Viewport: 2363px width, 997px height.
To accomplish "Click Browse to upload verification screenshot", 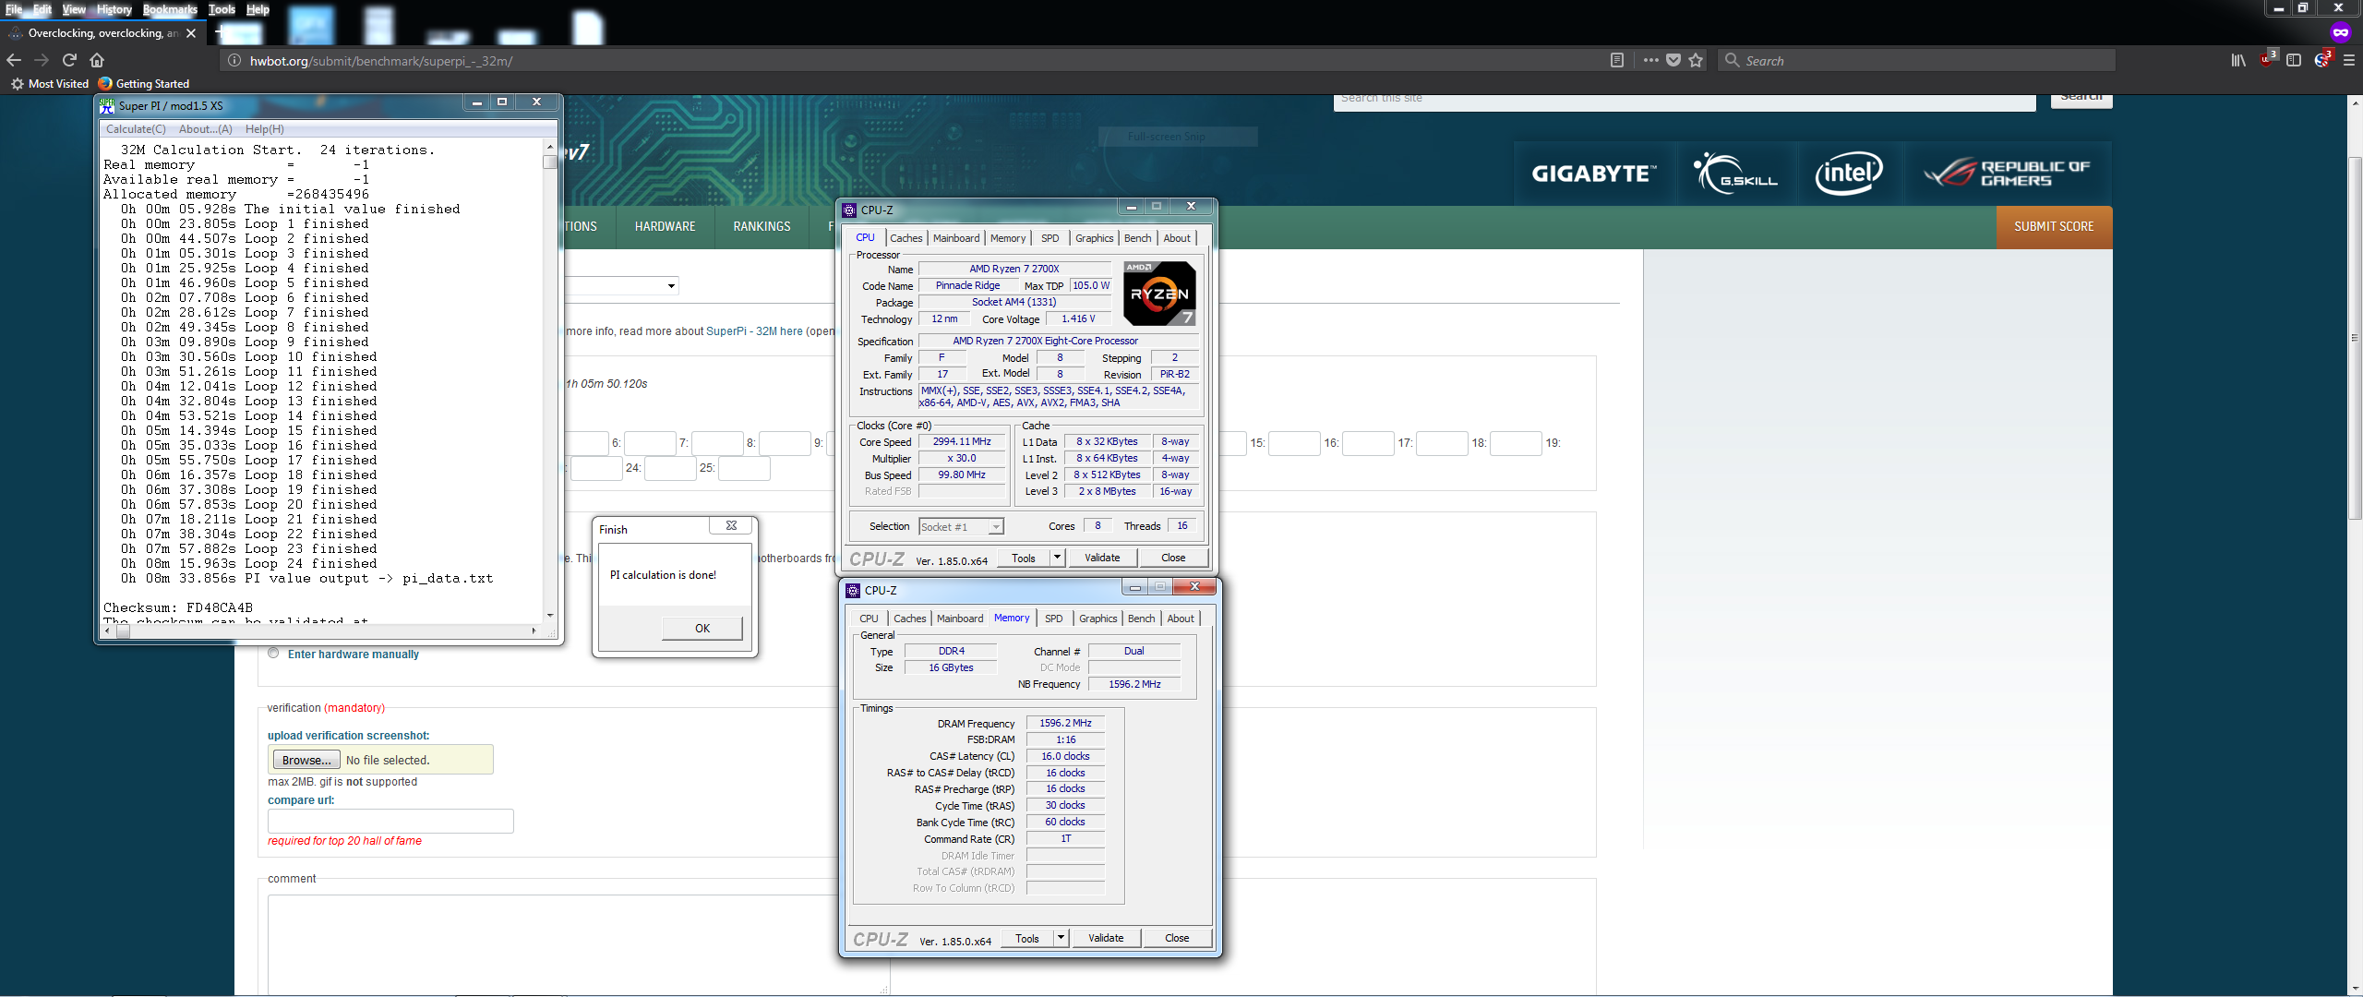I will (x=306, y=760).
